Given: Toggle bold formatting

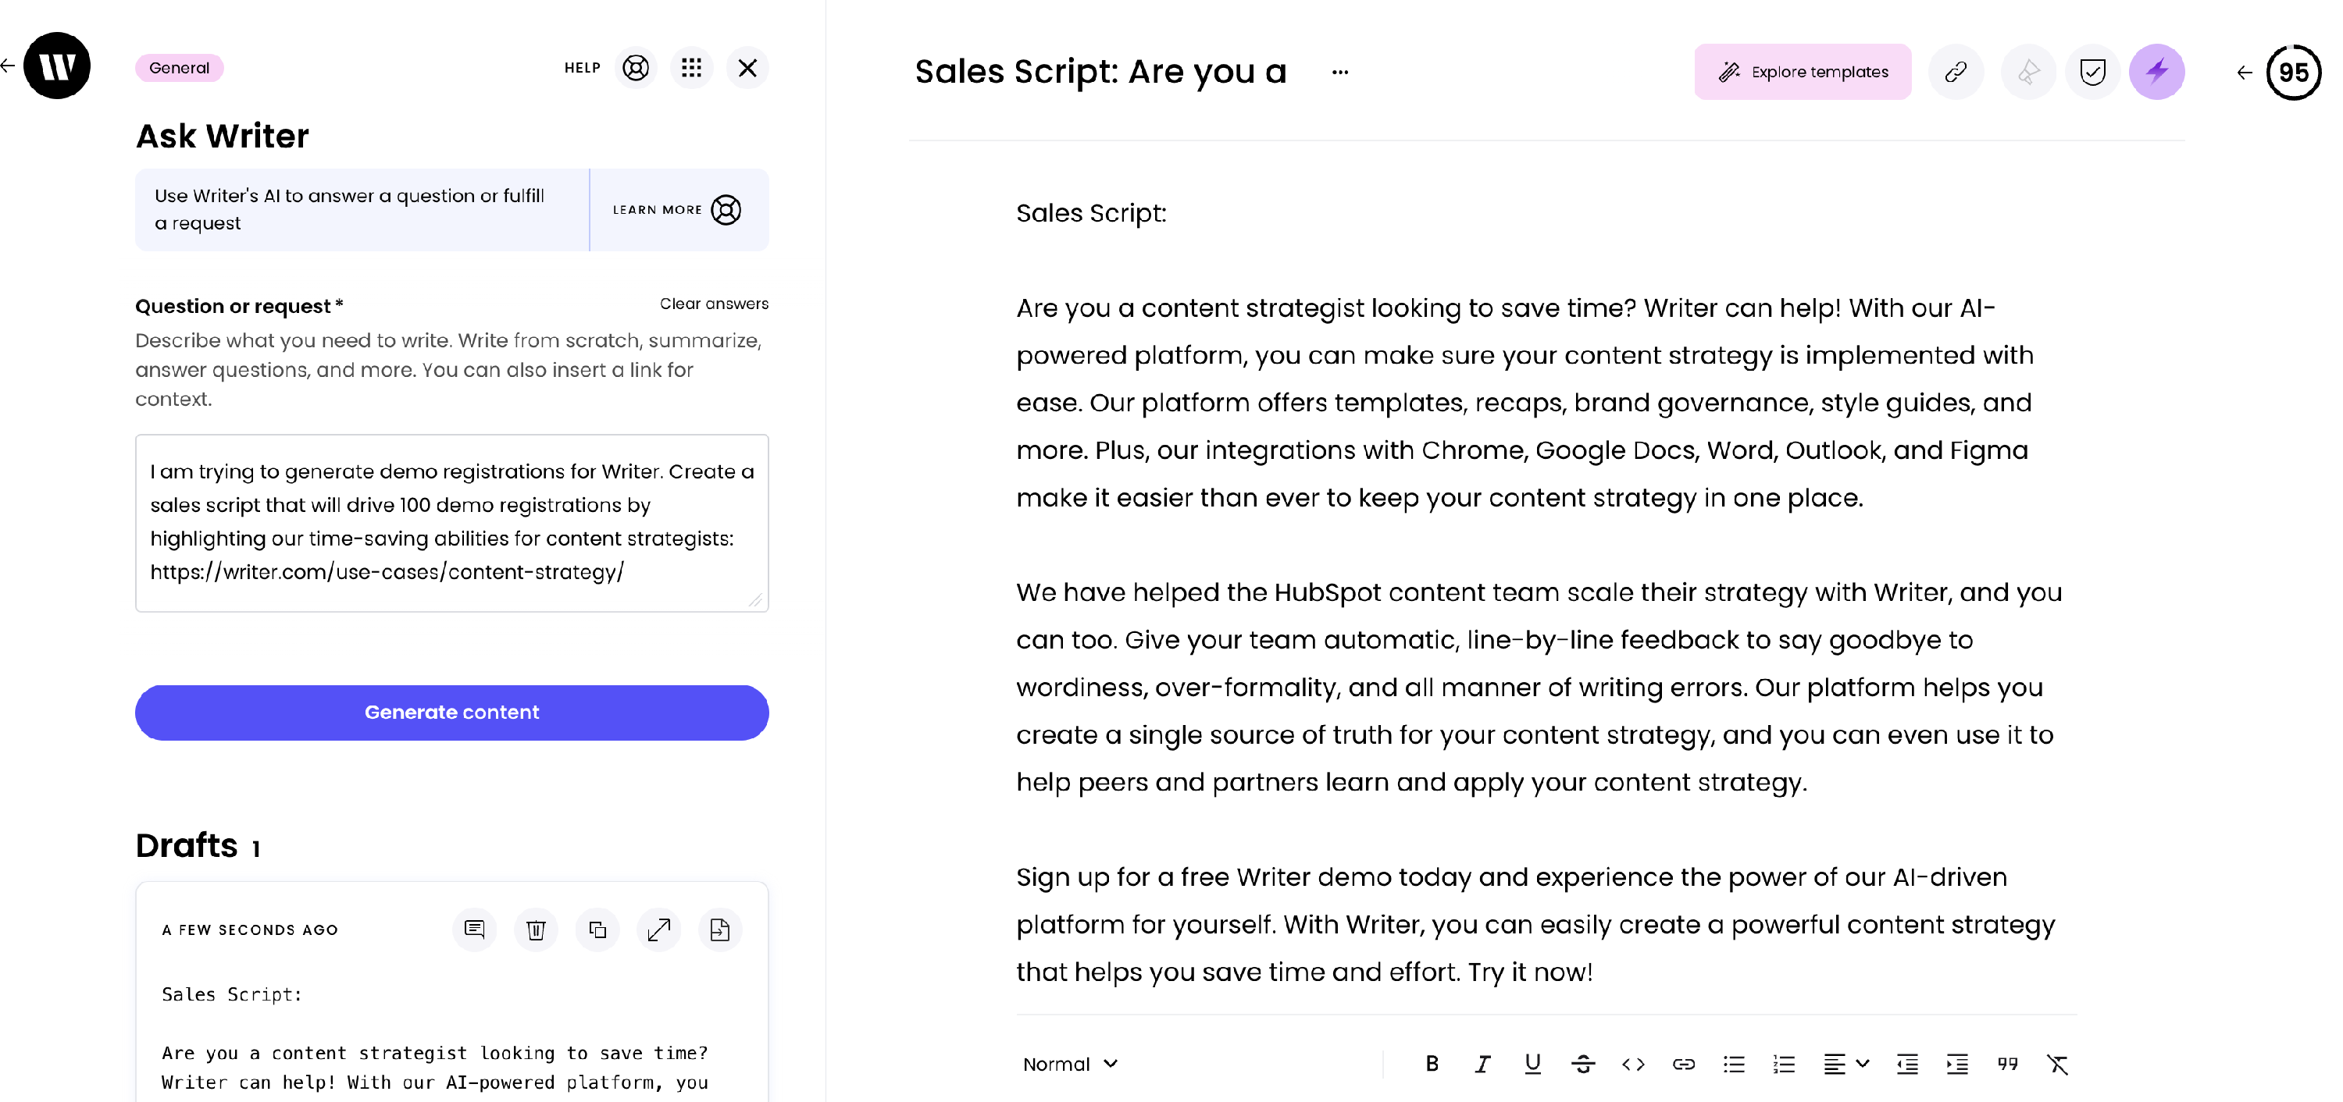Looking at the screenshot, I should click(1432, 1064).
